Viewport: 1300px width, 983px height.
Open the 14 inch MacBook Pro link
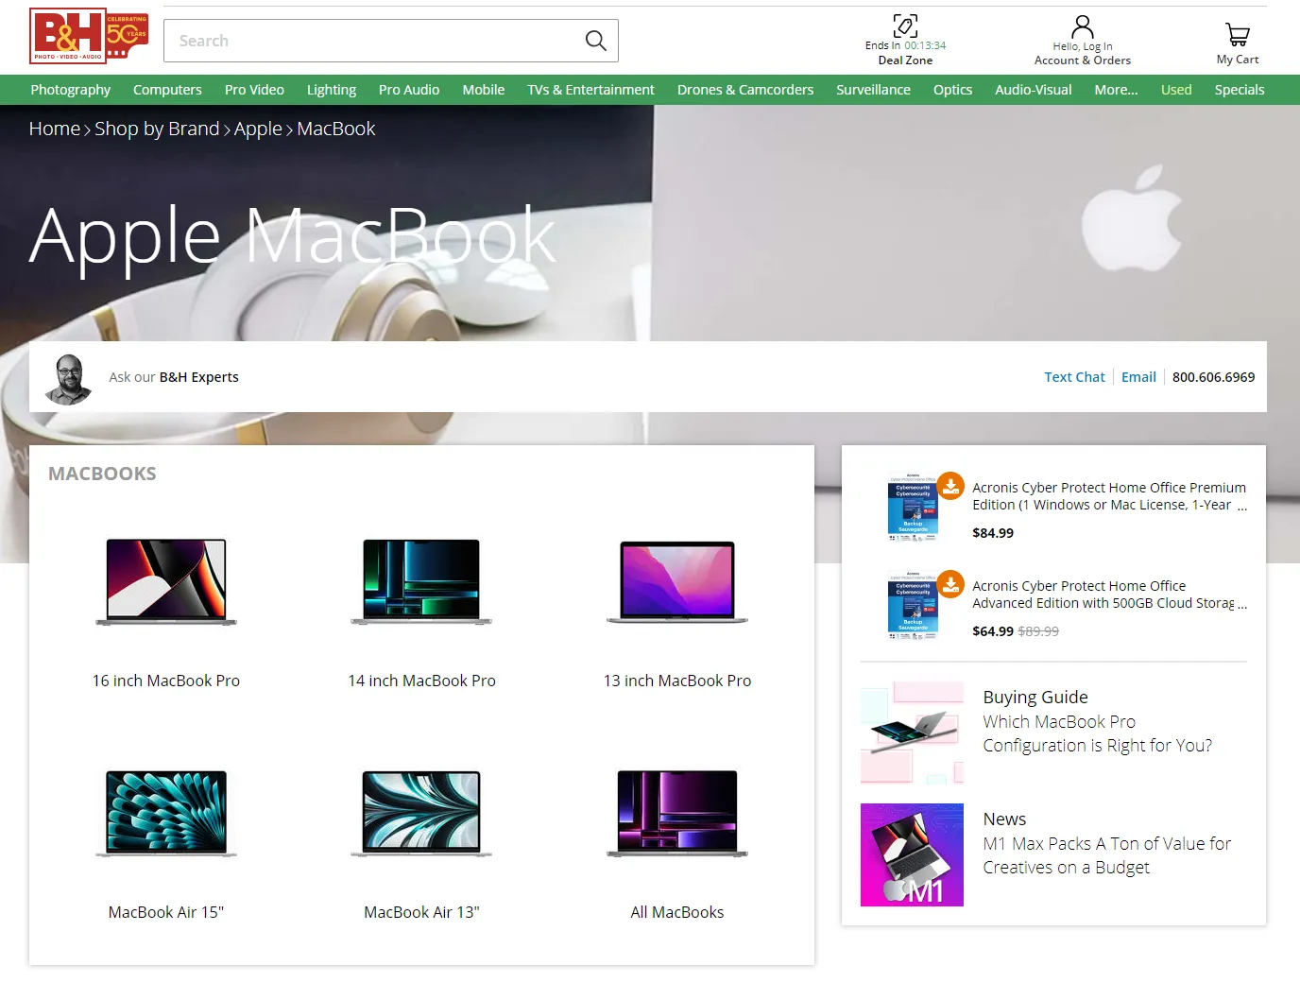[421, 681]
